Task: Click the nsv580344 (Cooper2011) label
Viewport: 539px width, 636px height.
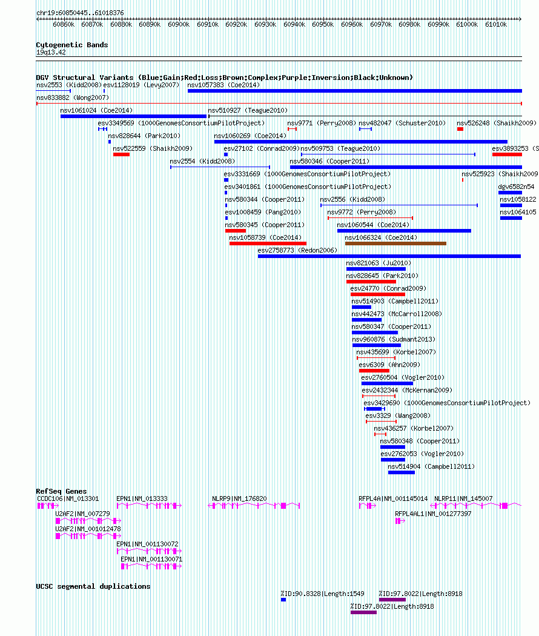Action: point(265,199)
